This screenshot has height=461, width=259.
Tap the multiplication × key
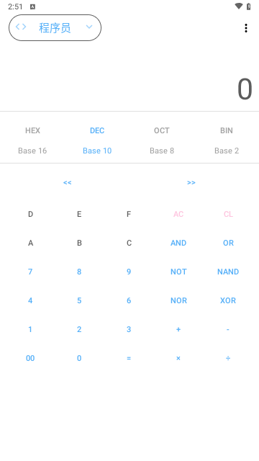click(x=178, y=358)
